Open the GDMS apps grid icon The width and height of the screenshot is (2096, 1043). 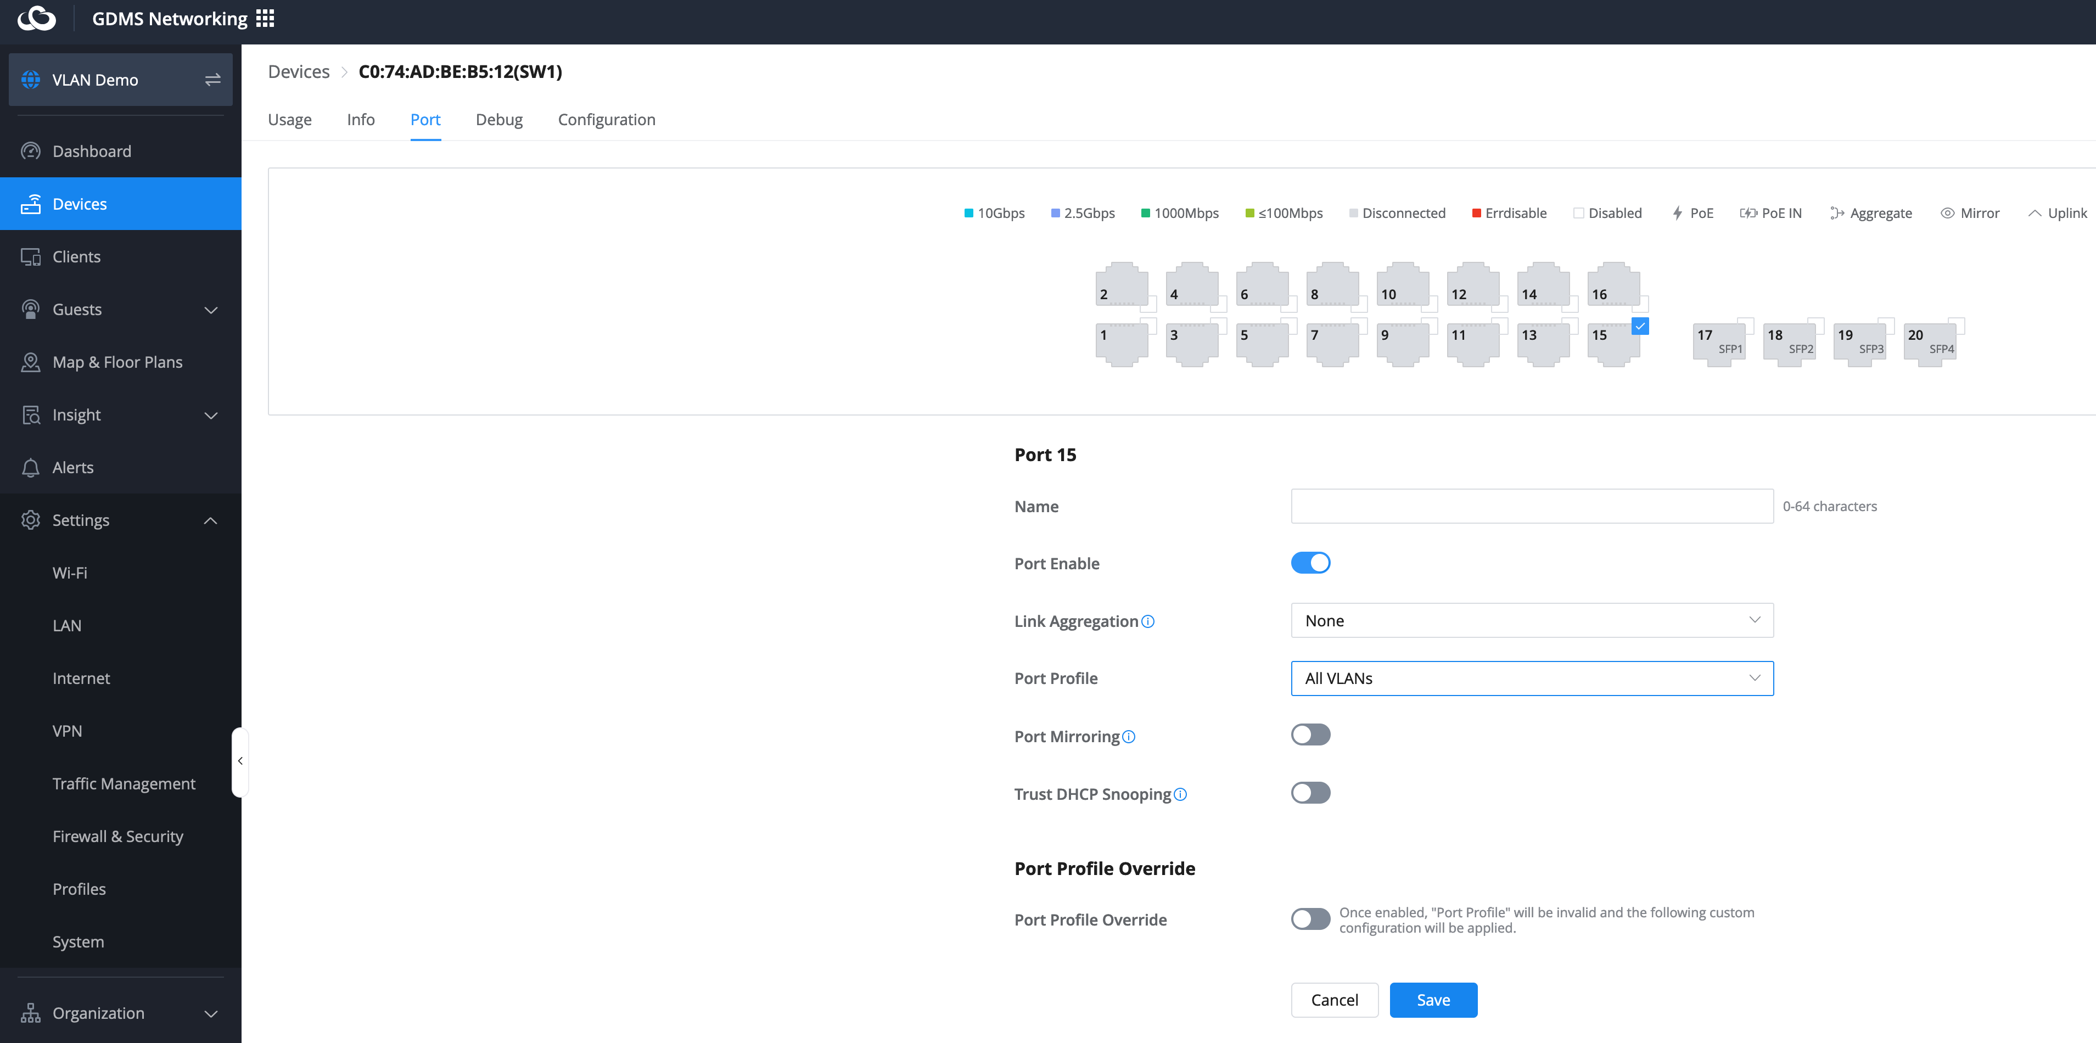click(265, 18)
